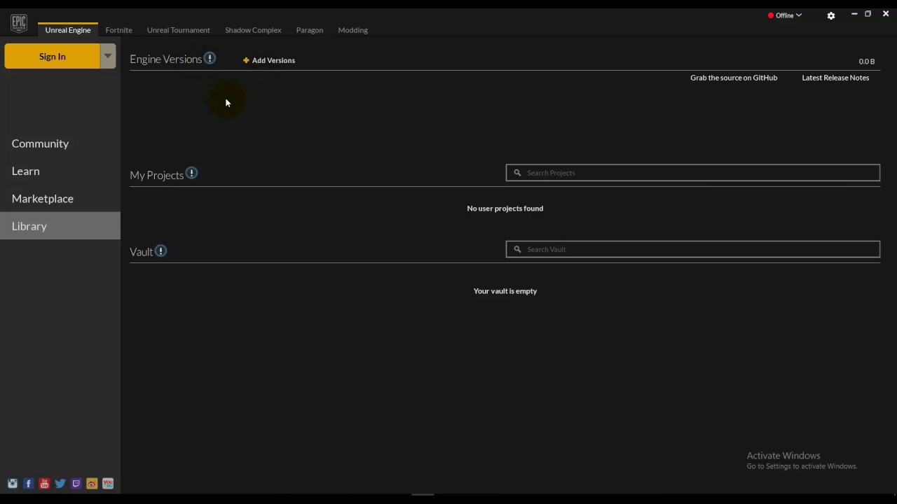The height and width of the screenshot is (504, 897).
Task: Click the Search Vault magnifier icon
Action: click(x=518, y=249)
